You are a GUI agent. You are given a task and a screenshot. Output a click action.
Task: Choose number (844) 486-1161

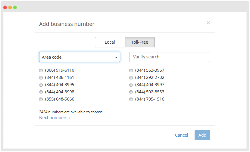pyautogui.click(x=41, y=78)
